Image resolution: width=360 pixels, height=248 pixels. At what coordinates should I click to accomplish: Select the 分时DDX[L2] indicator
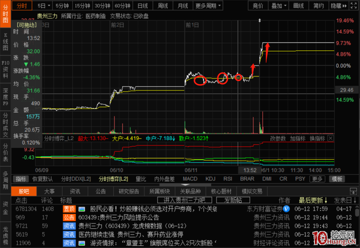[76, 179]
